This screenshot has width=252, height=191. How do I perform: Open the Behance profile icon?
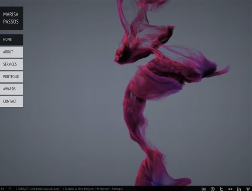(204, 189)
